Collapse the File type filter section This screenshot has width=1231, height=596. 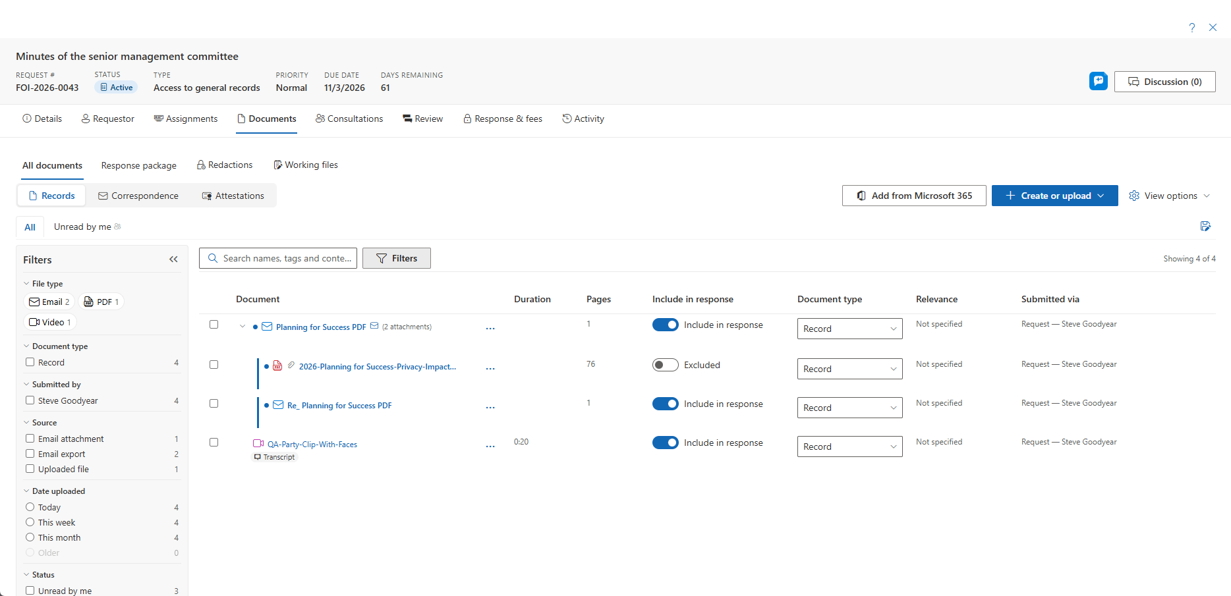click(x=26, y=284)
